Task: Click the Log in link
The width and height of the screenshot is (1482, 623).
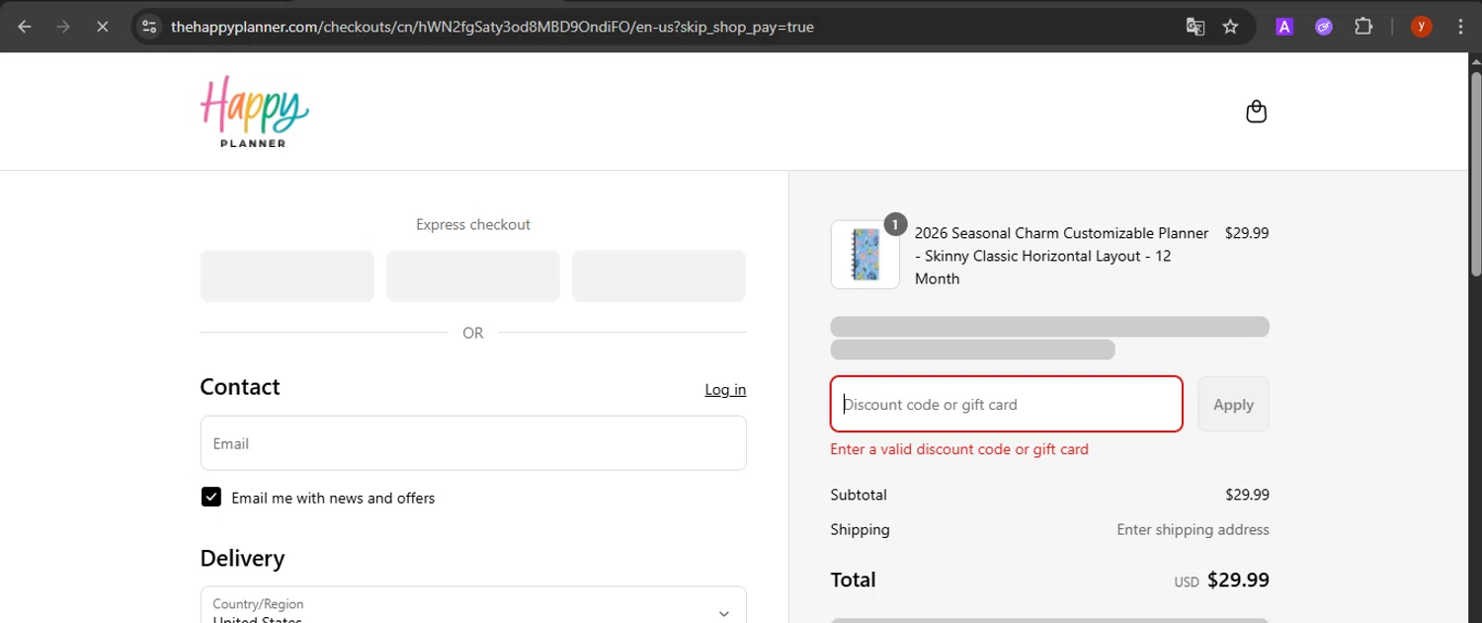Action: [x=725, y=390]
